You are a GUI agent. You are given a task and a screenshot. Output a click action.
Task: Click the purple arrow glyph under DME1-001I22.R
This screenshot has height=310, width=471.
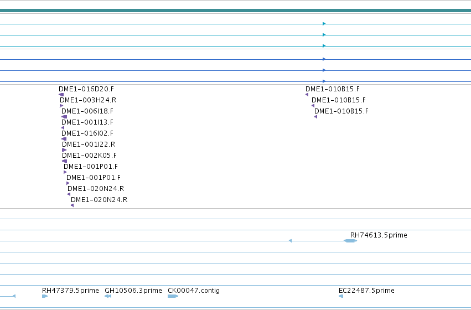(x=64, y=150)
